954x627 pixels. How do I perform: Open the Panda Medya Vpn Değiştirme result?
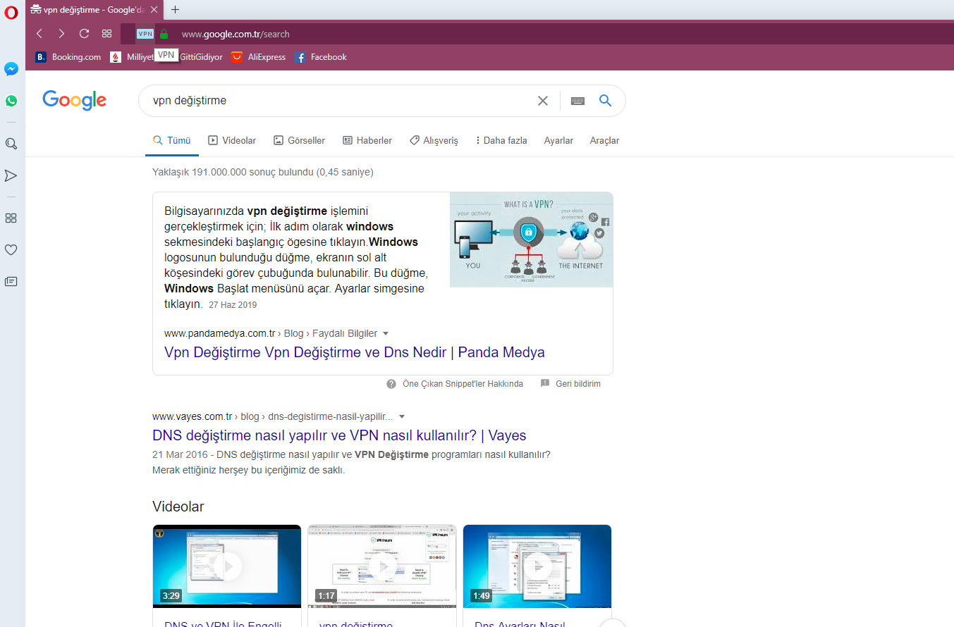coord(355,352)
